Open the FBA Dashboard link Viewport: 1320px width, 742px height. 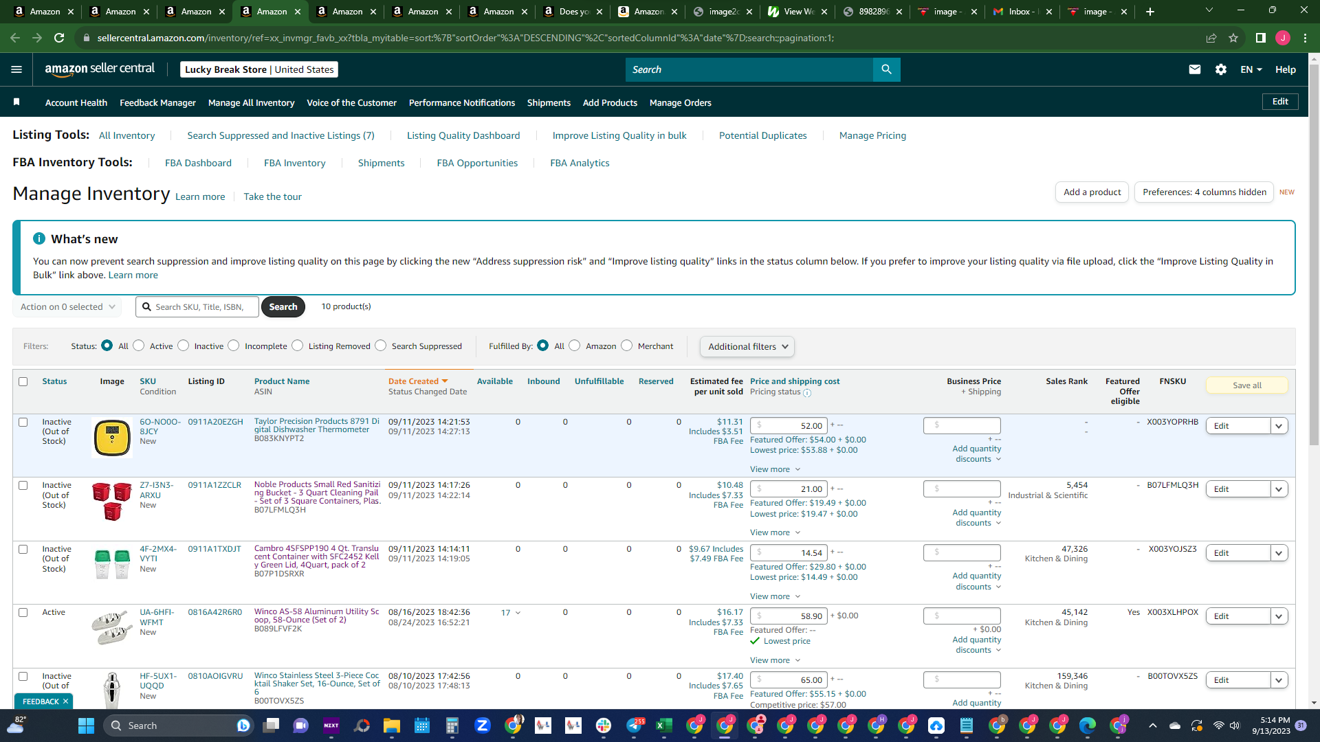(198, 163)
